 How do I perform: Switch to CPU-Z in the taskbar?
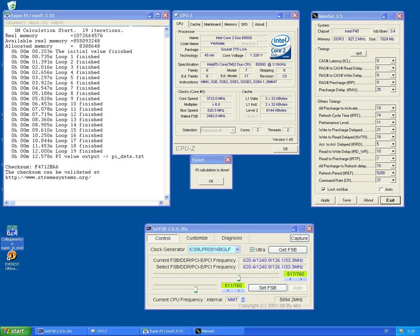114,331
